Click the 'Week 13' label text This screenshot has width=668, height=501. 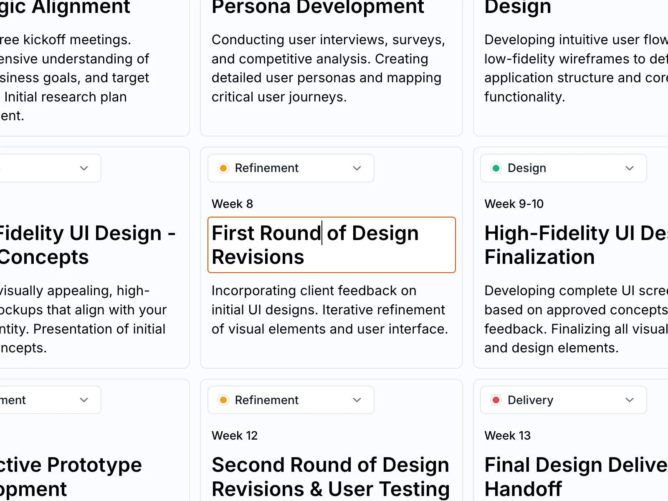(x=507, y=435)
